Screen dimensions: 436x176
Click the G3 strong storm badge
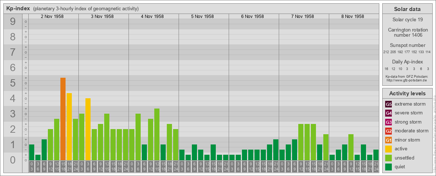point(388,122)
